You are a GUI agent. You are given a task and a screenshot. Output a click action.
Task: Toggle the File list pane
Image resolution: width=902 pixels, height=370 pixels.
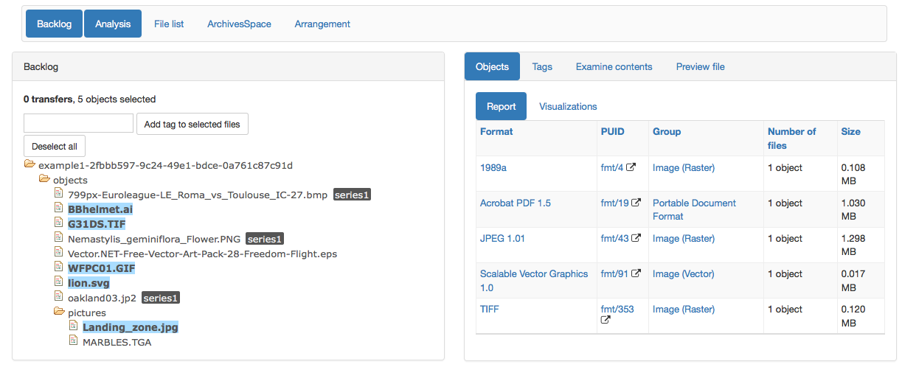169,24
